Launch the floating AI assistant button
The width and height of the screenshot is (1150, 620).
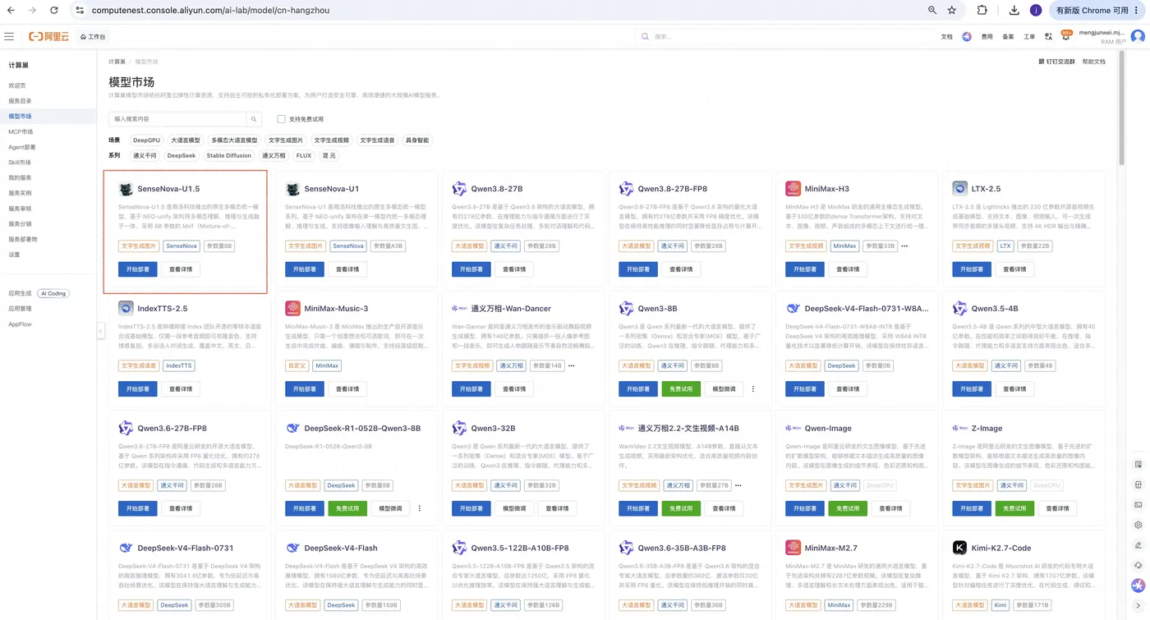(1138, 586)
